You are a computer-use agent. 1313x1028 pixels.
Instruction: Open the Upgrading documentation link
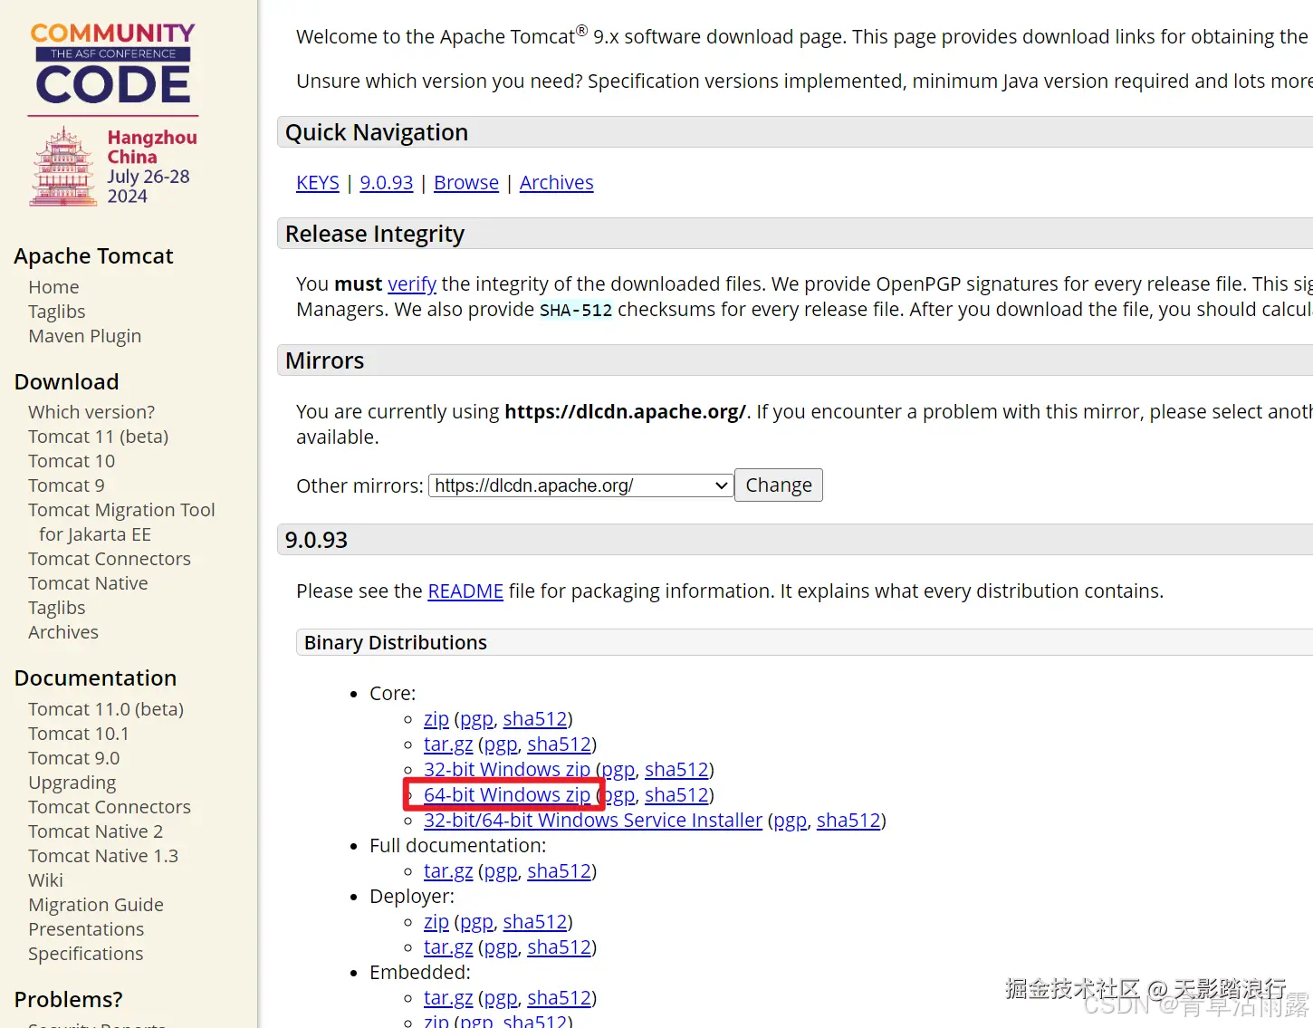click(x=72, y=783)
